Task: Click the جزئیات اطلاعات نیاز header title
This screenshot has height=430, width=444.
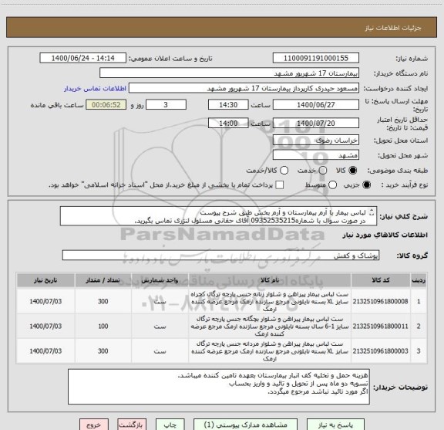Action: [x=393, y=28]
